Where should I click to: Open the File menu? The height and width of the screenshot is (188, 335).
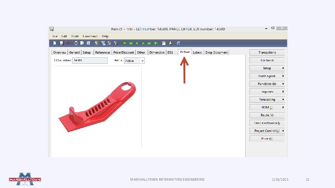click(x=55, y=36)
